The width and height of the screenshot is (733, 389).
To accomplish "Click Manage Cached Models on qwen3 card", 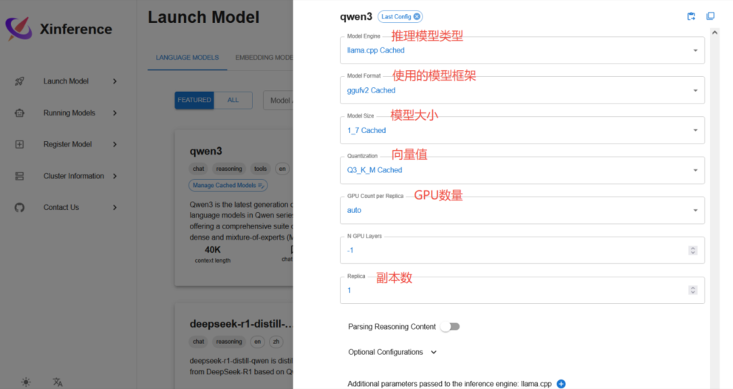I will [x=228, y=186].
